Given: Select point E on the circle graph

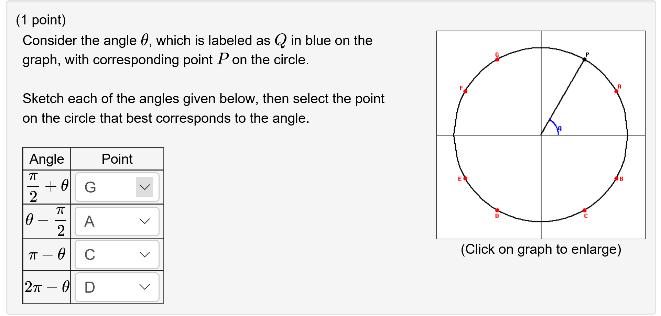Looking at the screenshot, I should pos(465,178).
